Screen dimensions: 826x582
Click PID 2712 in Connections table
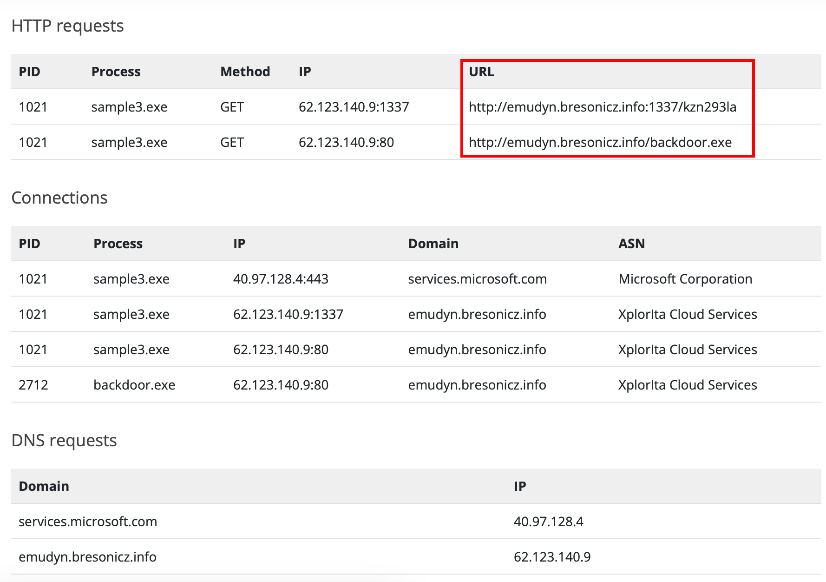(33, 385)
